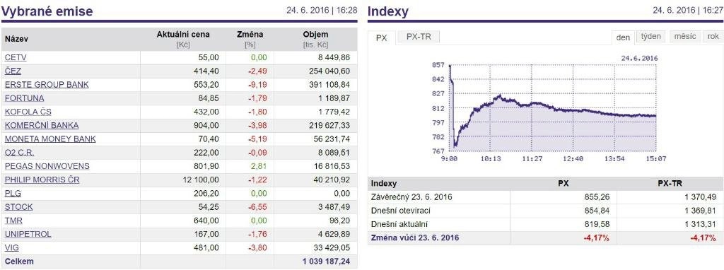This screenshot has width=724, height=270.
Task: Switch chart to rok period
Action: 713,37
